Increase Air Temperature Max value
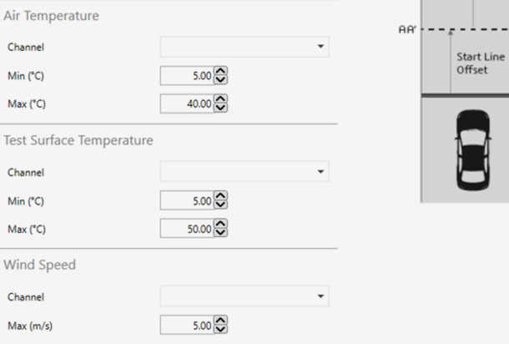 (x=221, y=99)
